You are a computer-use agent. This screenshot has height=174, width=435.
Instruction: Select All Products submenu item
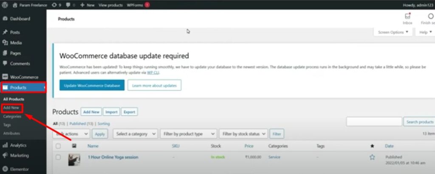point(14,99)
